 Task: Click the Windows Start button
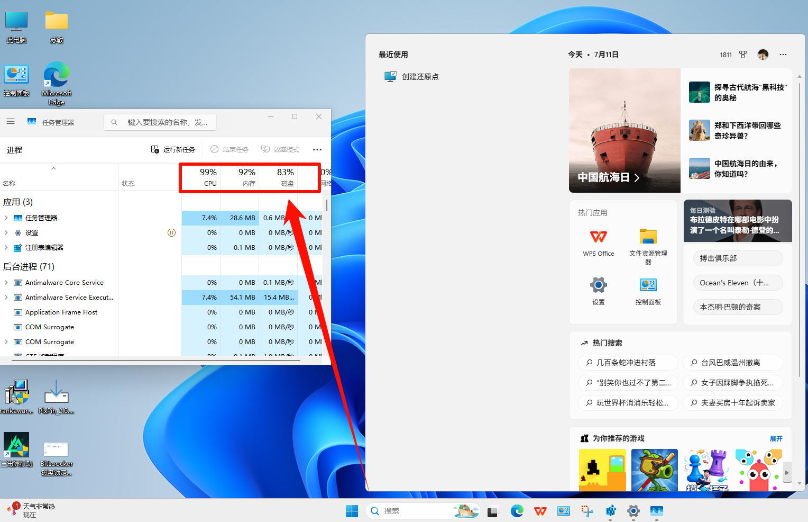click(x=352, y=511)
